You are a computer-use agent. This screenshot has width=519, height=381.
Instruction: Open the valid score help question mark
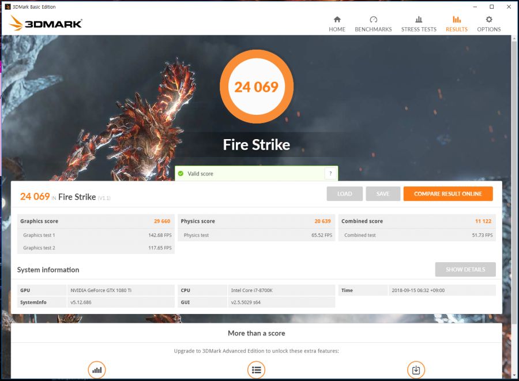point(330,173)
